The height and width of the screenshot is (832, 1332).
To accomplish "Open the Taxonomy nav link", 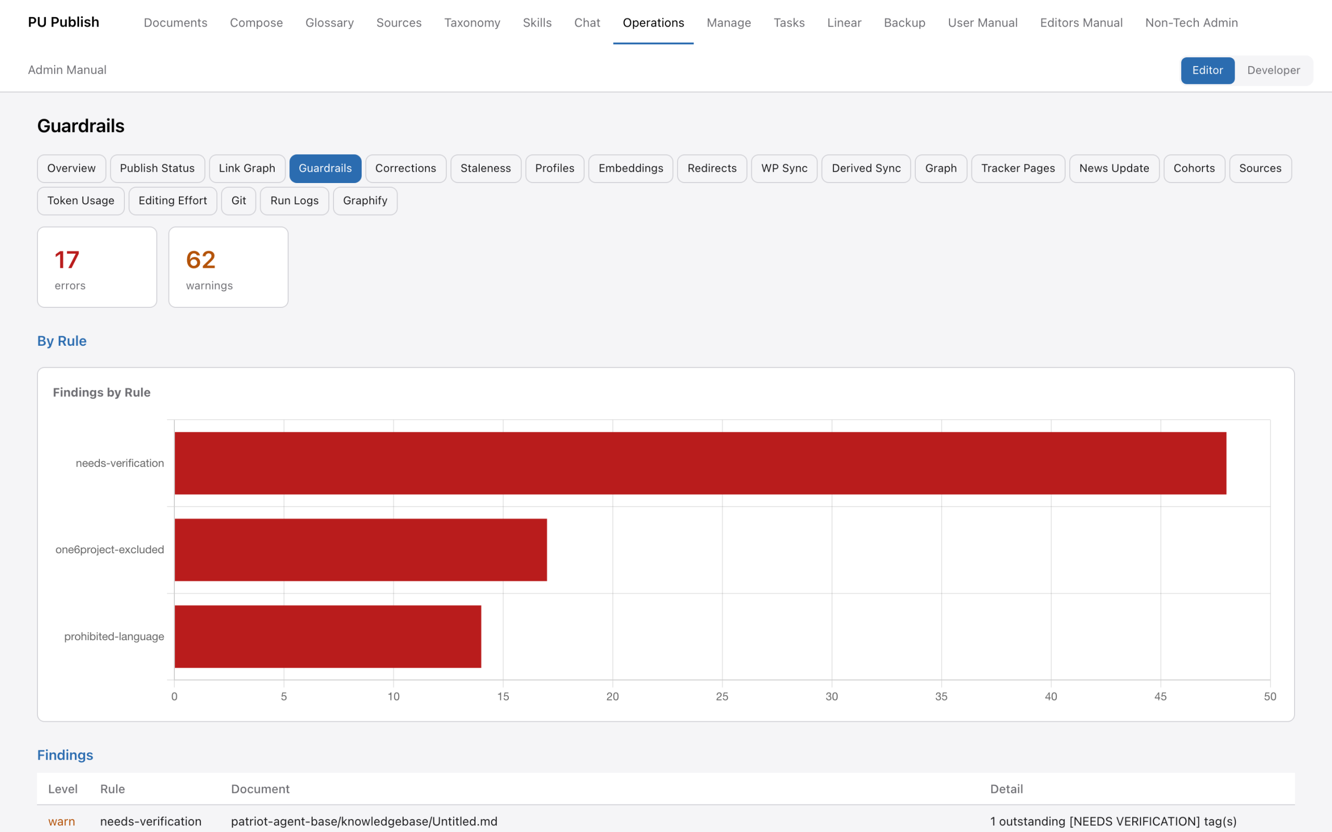I will click(472, 22).
